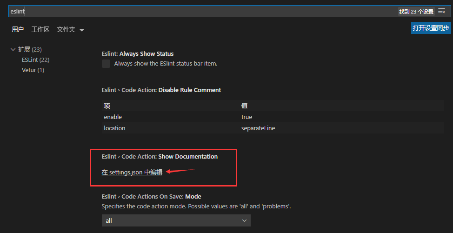Select the location row in table
Viewport: 453px width, 233px height.
[273, 128]
